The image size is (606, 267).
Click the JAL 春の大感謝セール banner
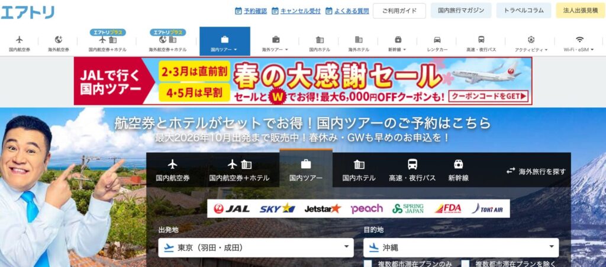coord(302,81)
